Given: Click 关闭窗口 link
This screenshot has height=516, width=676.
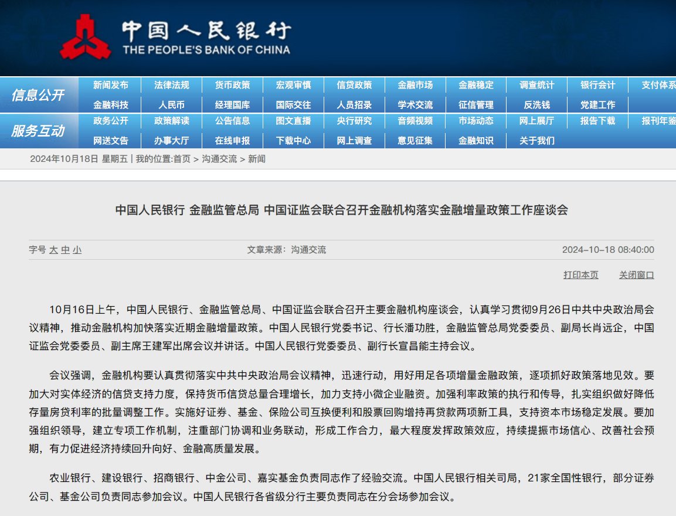Looking at the screenshot, I should 636,275.
